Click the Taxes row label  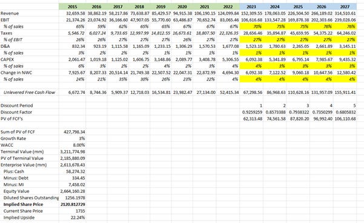pyautogui.click(x=6, y=33)
